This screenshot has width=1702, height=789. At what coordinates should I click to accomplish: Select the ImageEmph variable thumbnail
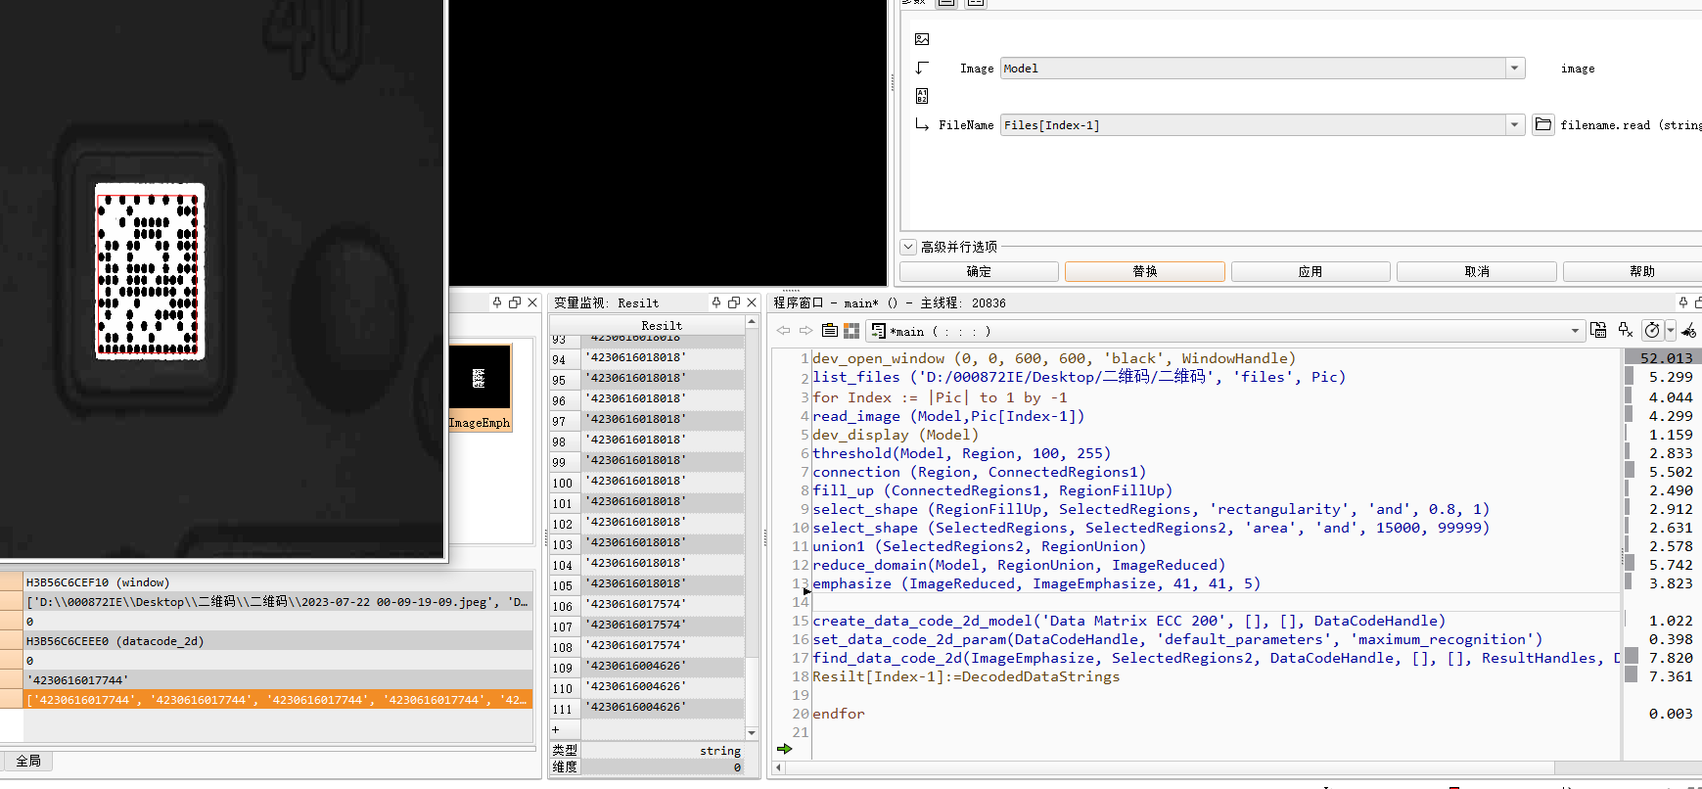(480, 388)
